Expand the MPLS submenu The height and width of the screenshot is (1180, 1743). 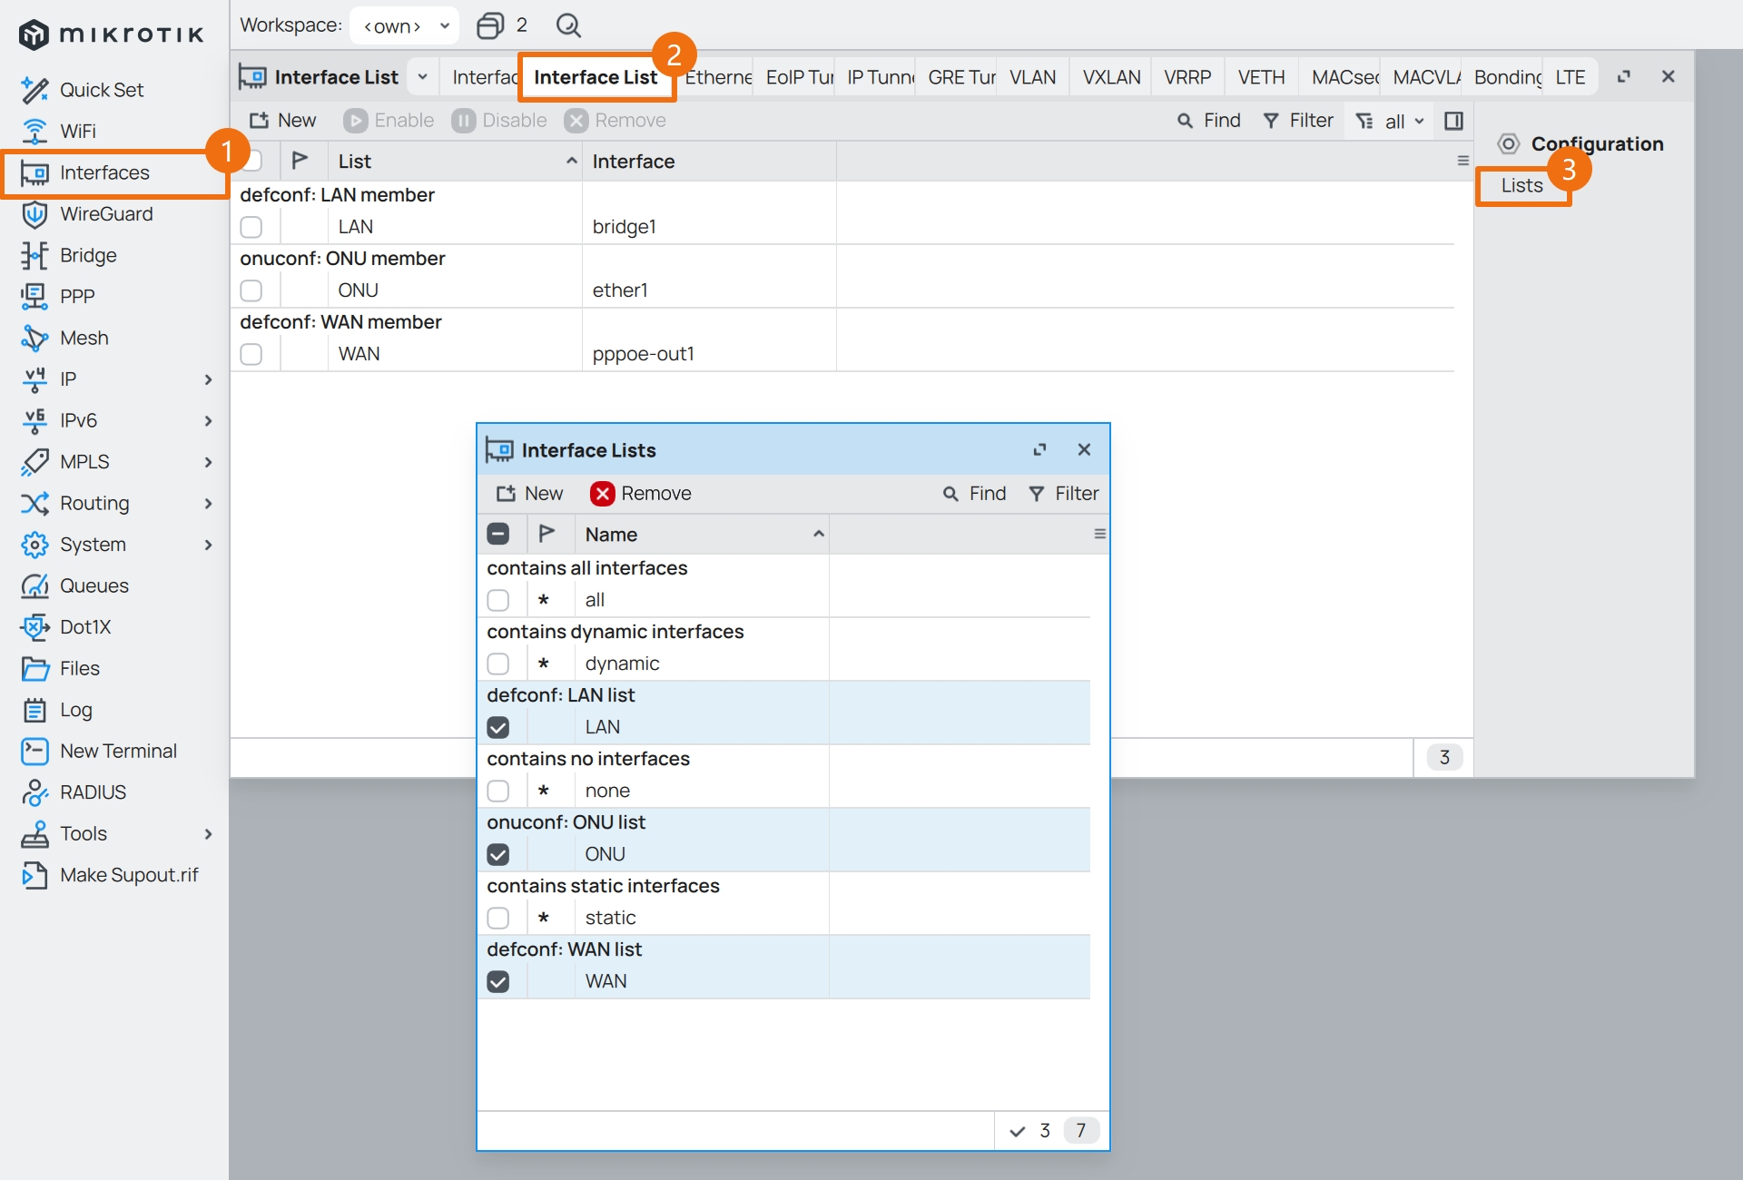[208, 462]
